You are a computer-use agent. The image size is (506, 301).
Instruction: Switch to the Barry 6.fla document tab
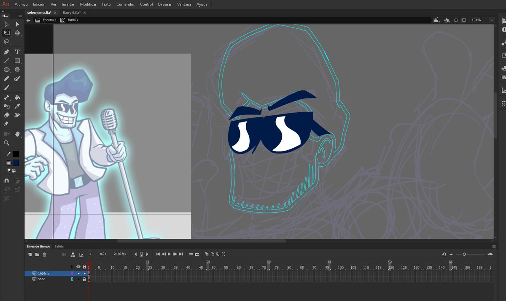click(72, 13)
